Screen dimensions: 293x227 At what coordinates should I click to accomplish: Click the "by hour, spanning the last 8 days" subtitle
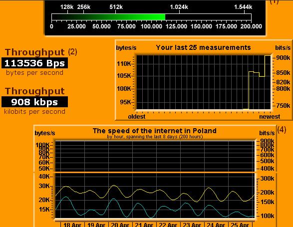[155, 137]
